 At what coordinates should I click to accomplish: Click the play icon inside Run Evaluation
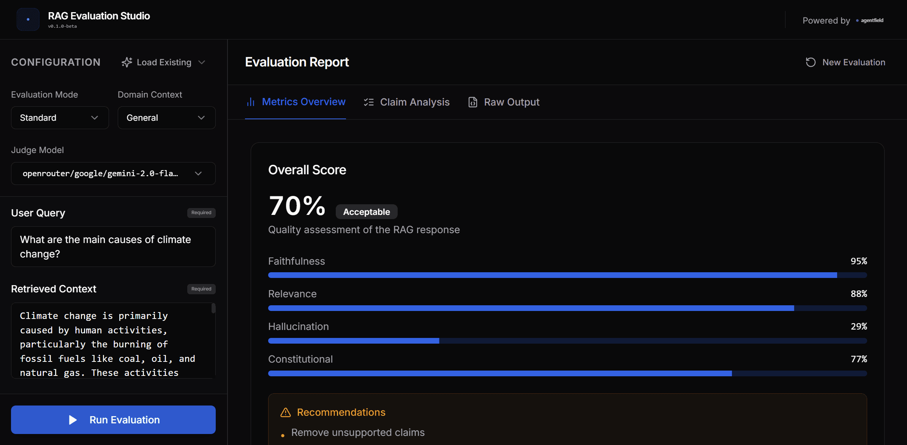click(x=72, y=420)
